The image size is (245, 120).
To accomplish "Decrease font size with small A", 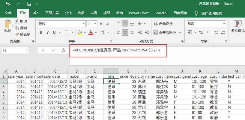I will point(108,24).
